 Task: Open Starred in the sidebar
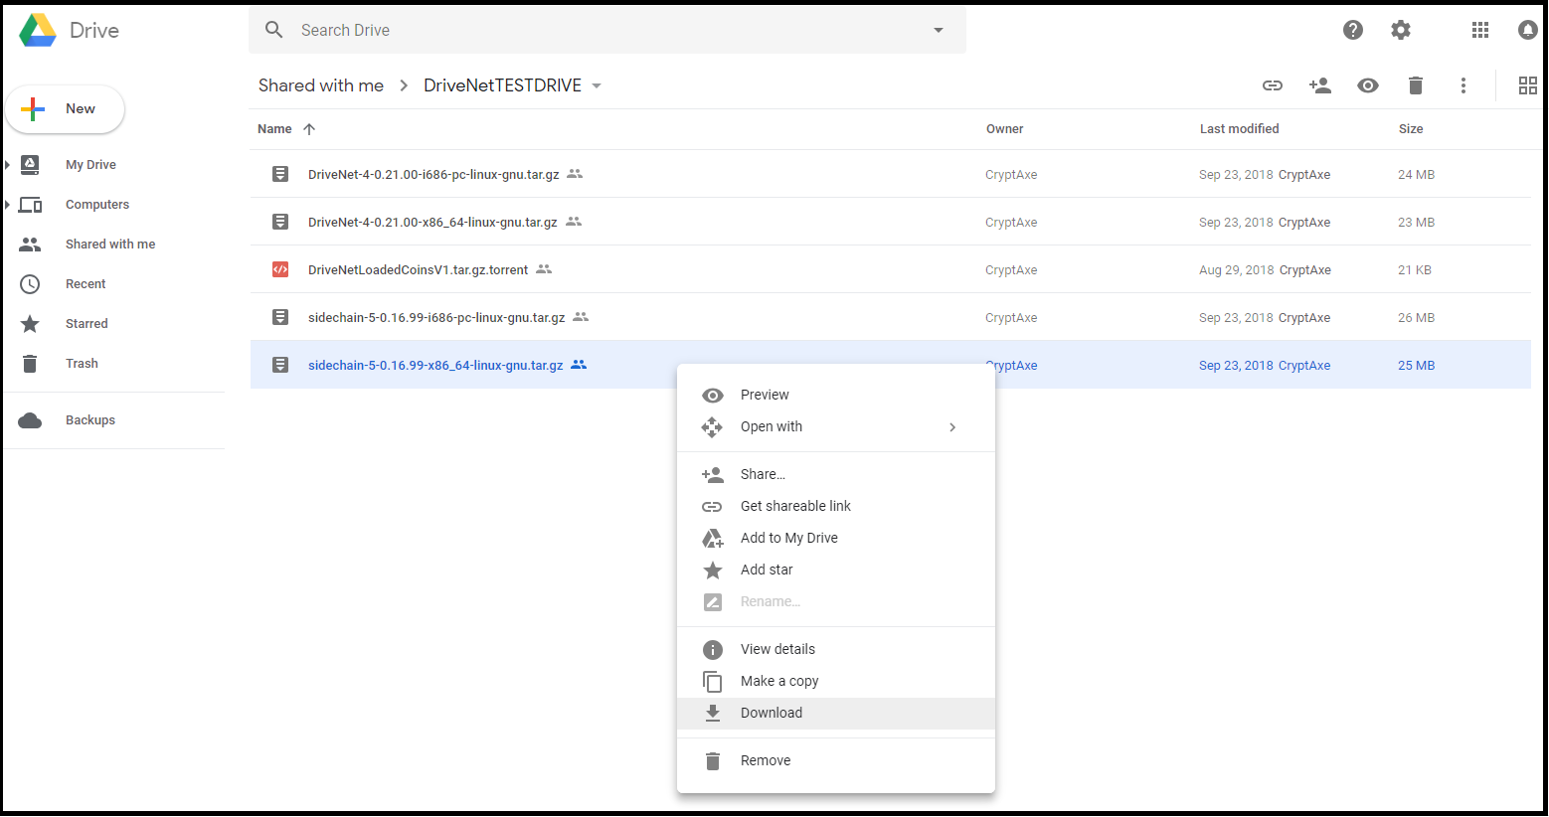click(x=86, y=324)
